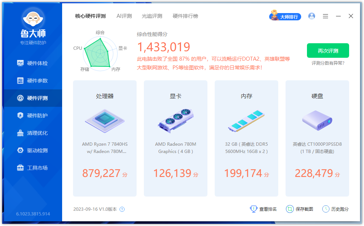
Task: Open 硬件防护 in the sidebar
Action: (32, 116)
